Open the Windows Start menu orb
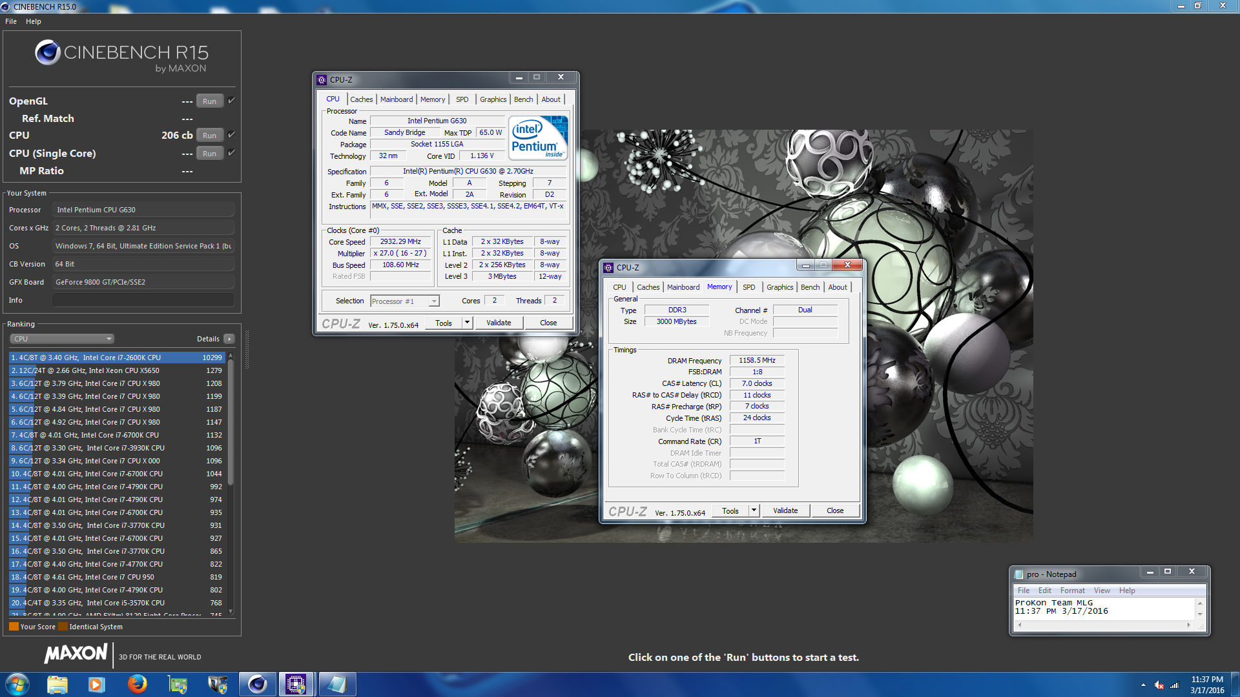 tap(17, 684)
